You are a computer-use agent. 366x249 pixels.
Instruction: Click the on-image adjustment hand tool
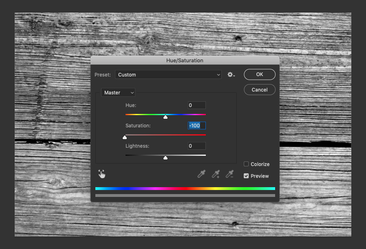pos(102,174)
